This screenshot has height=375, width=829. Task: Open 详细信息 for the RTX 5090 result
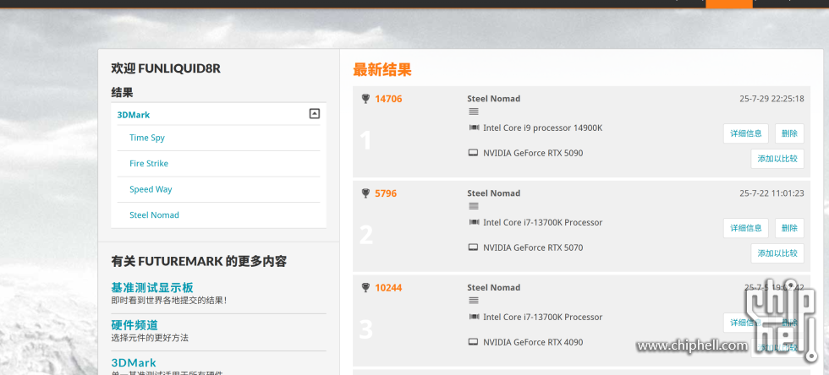click(x=745, y=133)
